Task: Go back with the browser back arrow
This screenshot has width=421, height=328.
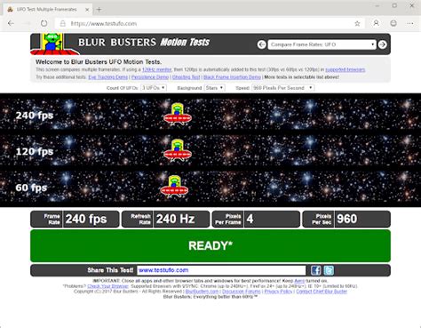Action: click(x=11, y=23)
